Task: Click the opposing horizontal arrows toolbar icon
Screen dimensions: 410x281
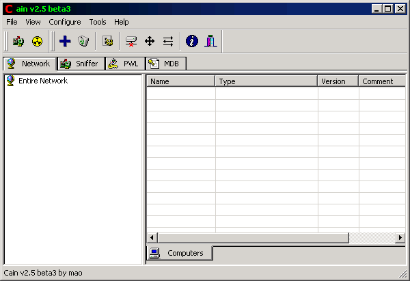Action: point(168,42)
